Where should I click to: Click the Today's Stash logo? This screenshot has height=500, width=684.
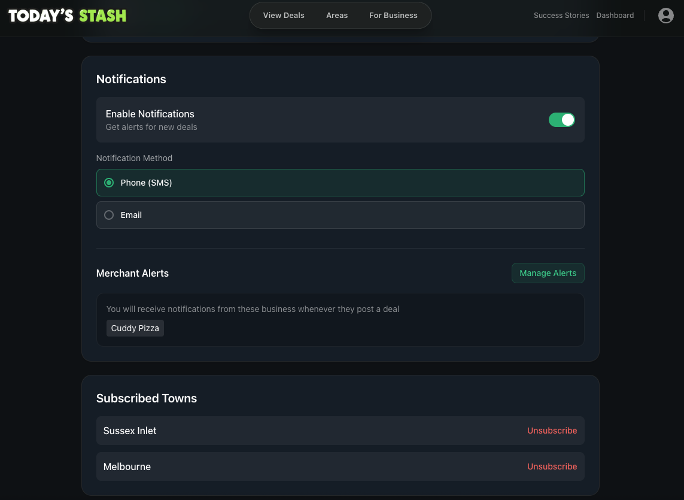(x=66, y=16)
